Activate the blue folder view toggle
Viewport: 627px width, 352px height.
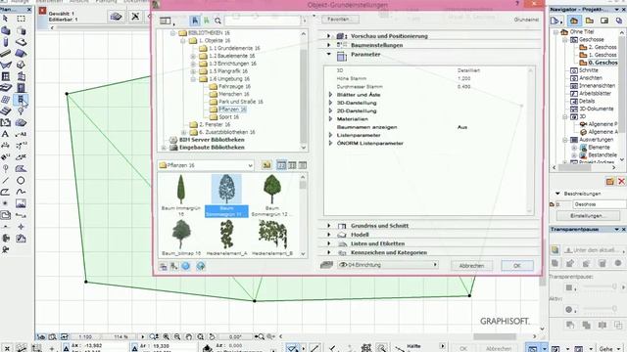(195, 21)
